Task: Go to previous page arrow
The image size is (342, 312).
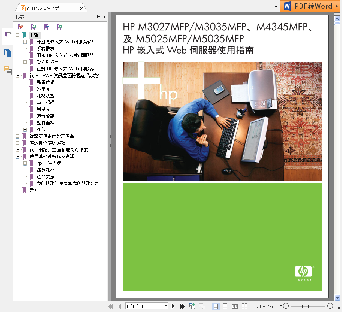Action: (119, 306)
